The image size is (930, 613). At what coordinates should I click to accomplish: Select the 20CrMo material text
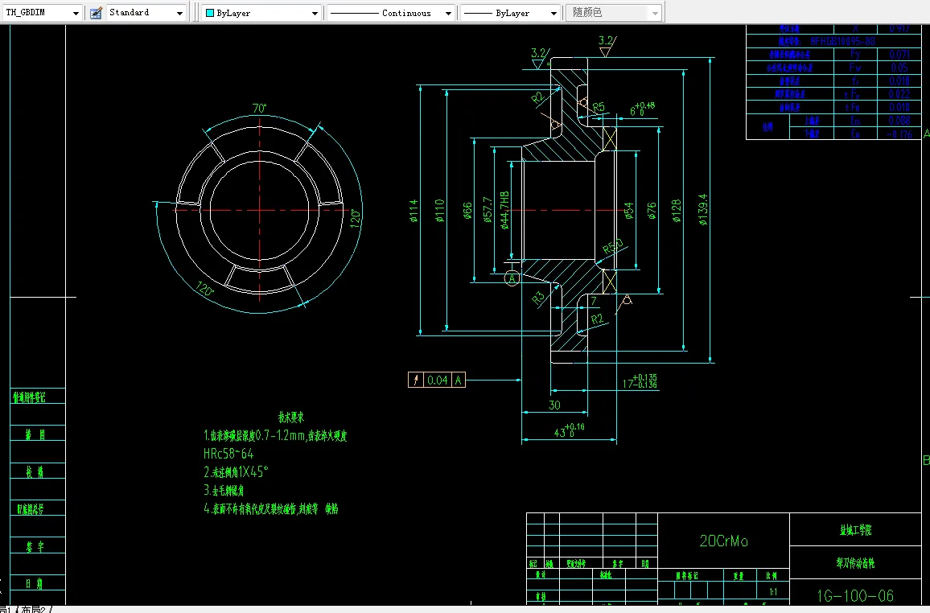(x=723, y=541)
